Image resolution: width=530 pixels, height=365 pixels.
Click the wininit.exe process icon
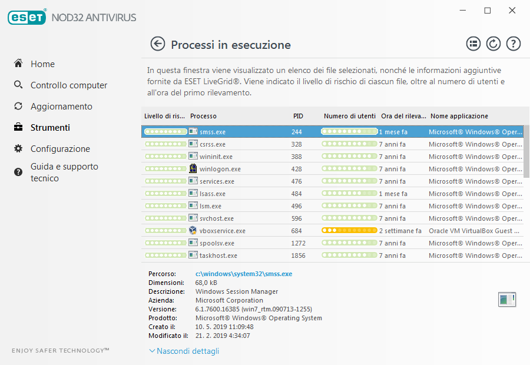tap(193, 156)
